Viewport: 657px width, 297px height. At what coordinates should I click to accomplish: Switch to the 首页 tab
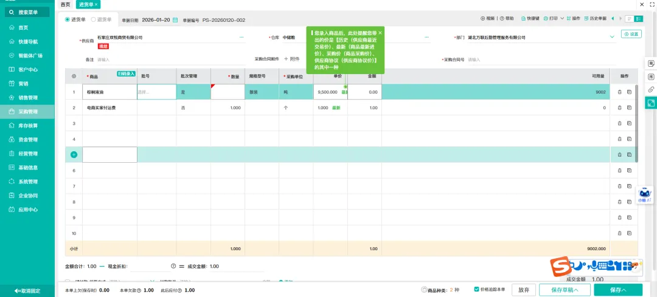65,4
